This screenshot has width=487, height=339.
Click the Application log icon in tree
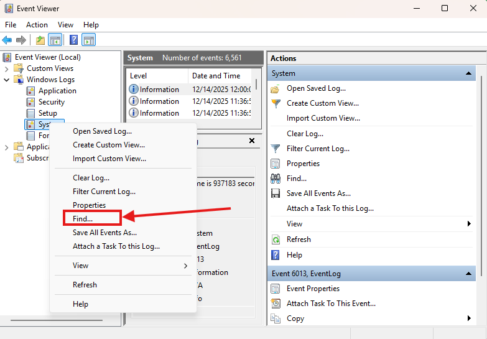pos(30,91)
